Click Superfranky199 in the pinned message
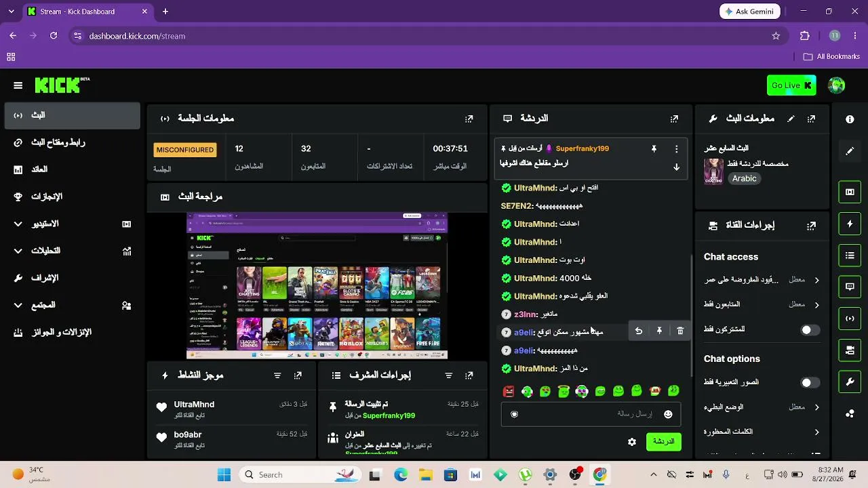Screen dimensions: 868x488 point(582,148)
